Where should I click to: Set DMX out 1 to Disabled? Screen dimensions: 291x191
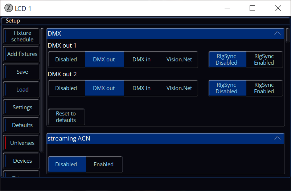[66, 60]
